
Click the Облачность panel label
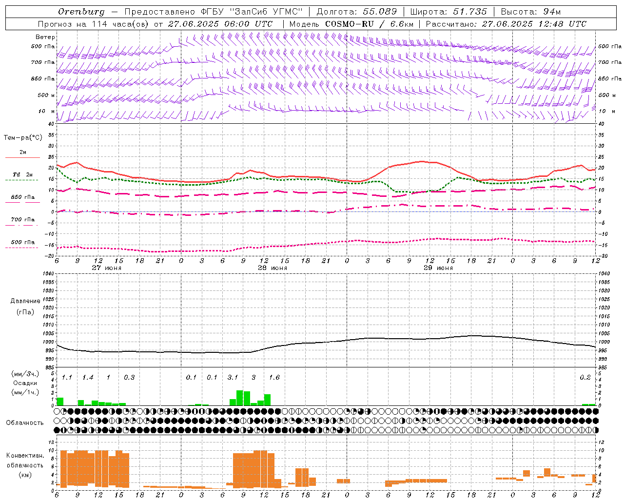coord(25,423)
